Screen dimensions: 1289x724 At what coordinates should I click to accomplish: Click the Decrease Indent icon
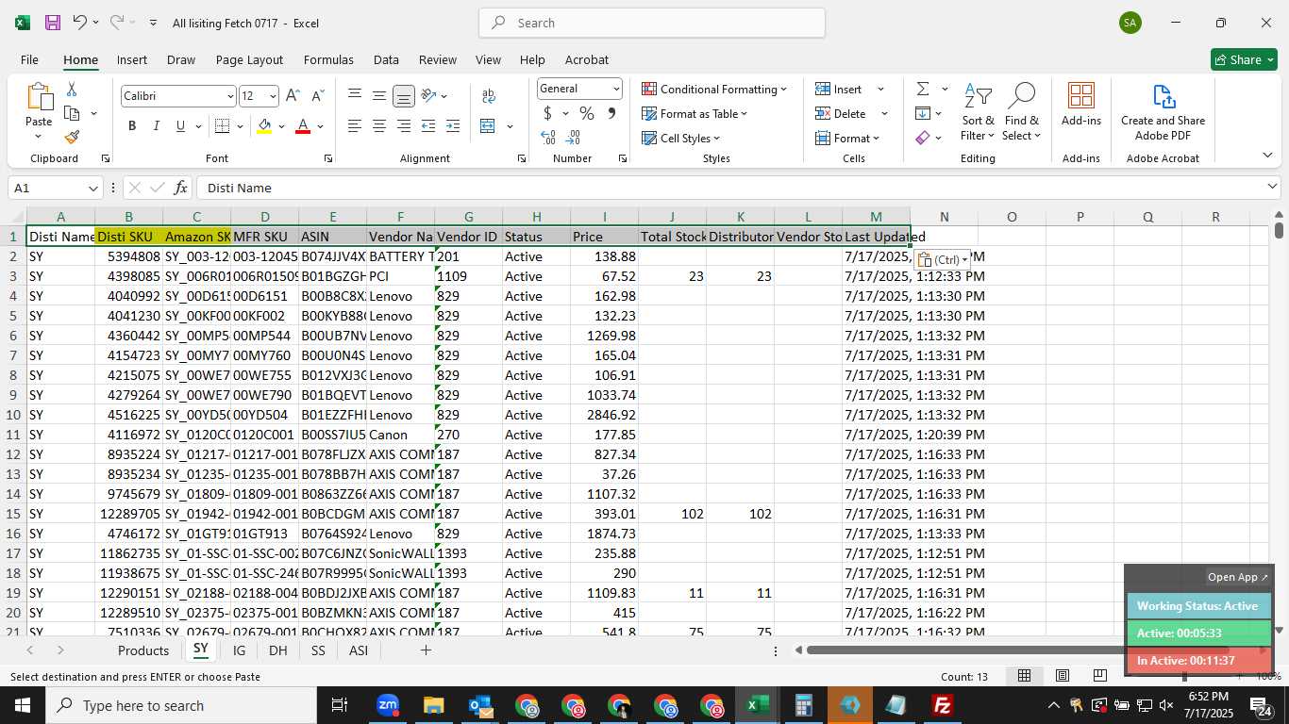coord(428,126)
